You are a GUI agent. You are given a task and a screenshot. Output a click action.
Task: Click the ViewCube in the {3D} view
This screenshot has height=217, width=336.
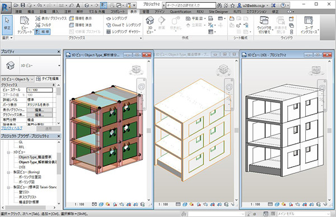(316, 70)
